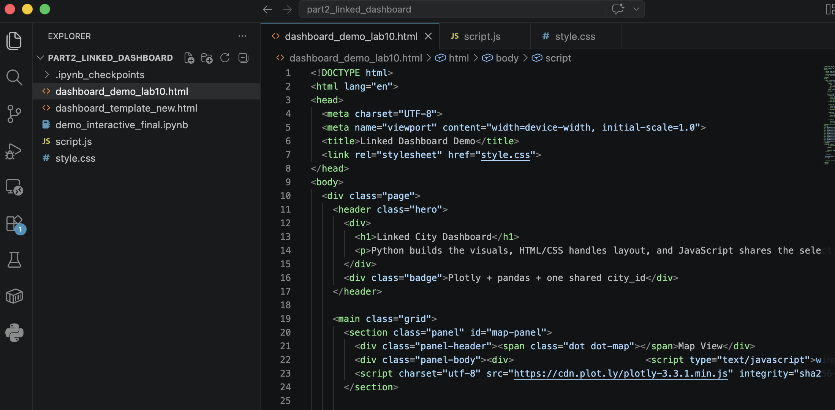Screen dimensions: 835x410
Task: Expand the .ipynb_checkpoints folder
Action: point(146,75)
